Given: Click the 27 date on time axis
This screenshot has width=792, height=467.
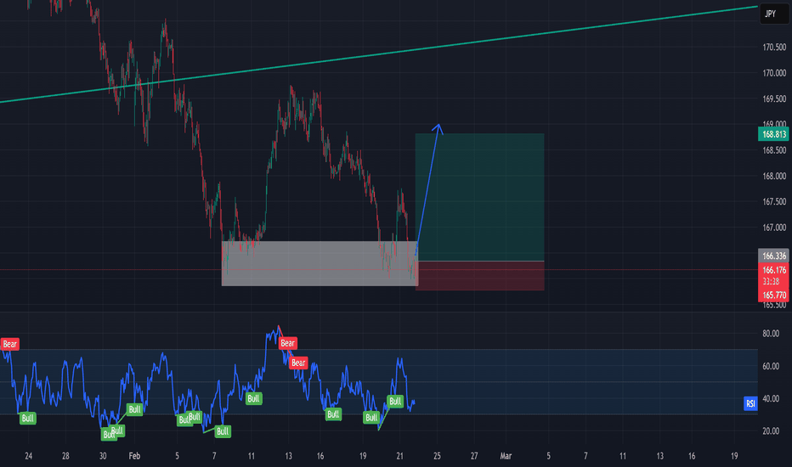Looking at the screenshot, I should pos(474,456).
